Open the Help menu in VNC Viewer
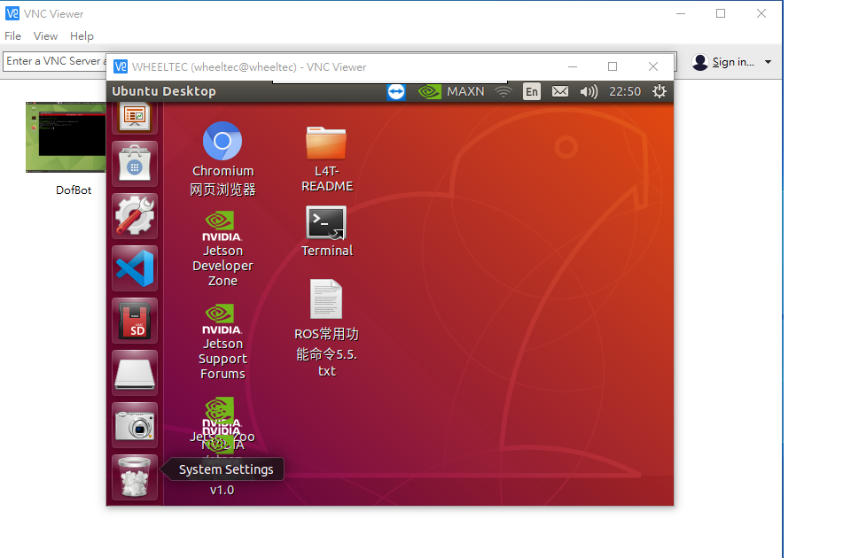The height and width of the screenshot is (558, 851). pyautogui.click(x=82, y=35)
